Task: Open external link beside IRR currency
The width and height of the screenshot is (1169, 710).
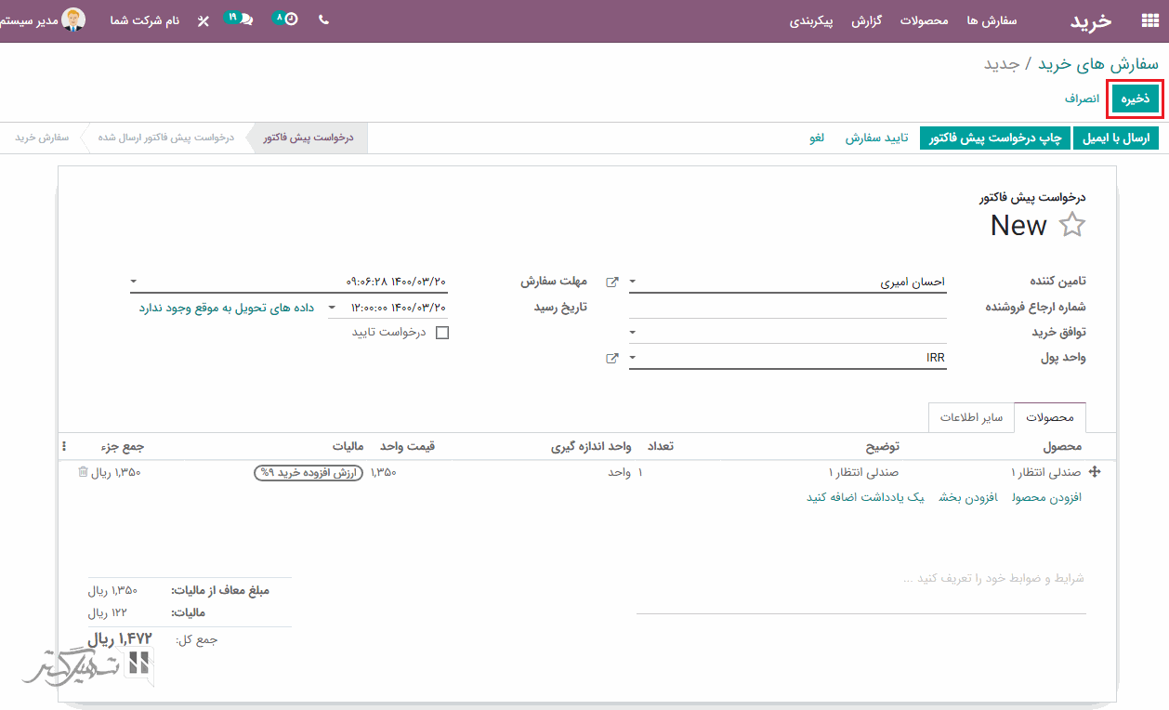Action: click(x=612, y=358)
